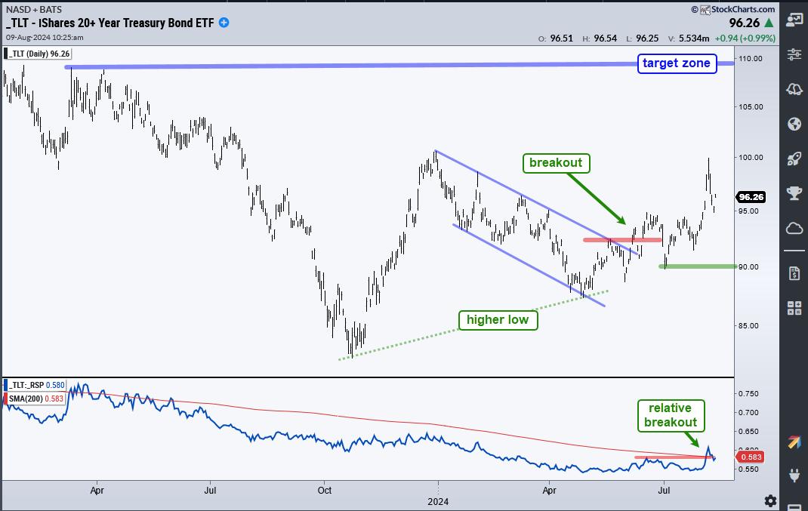Open the chart presentation icon in sidebar
Image resolution: width=808 pixels, height=511 pixels.
(x=794, y=20)
